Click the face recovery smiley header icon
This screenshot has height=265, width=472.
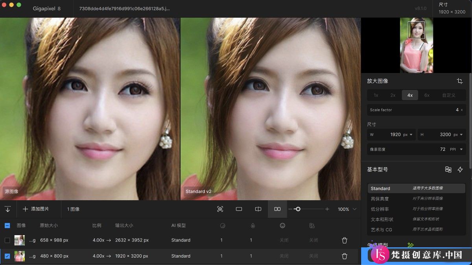click(x=282, y=226)
